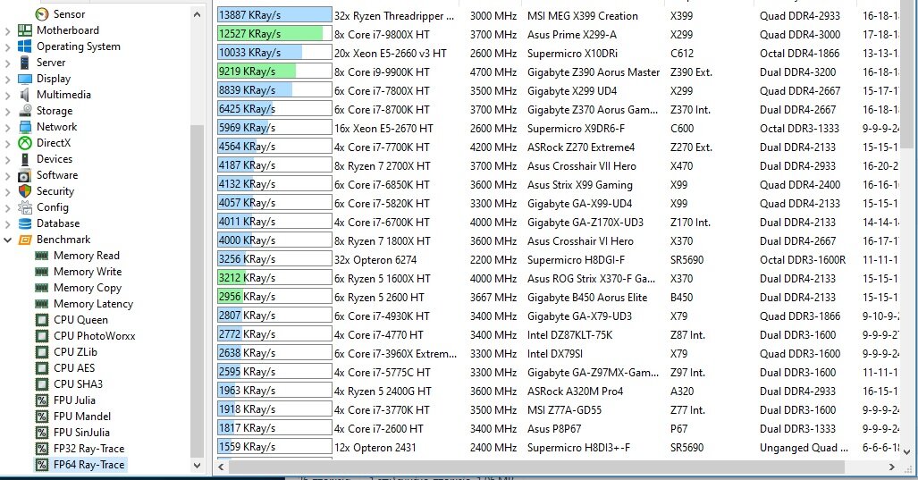918x480 pixels.
Task: Open the Multimedia category label
Action: 63,94
